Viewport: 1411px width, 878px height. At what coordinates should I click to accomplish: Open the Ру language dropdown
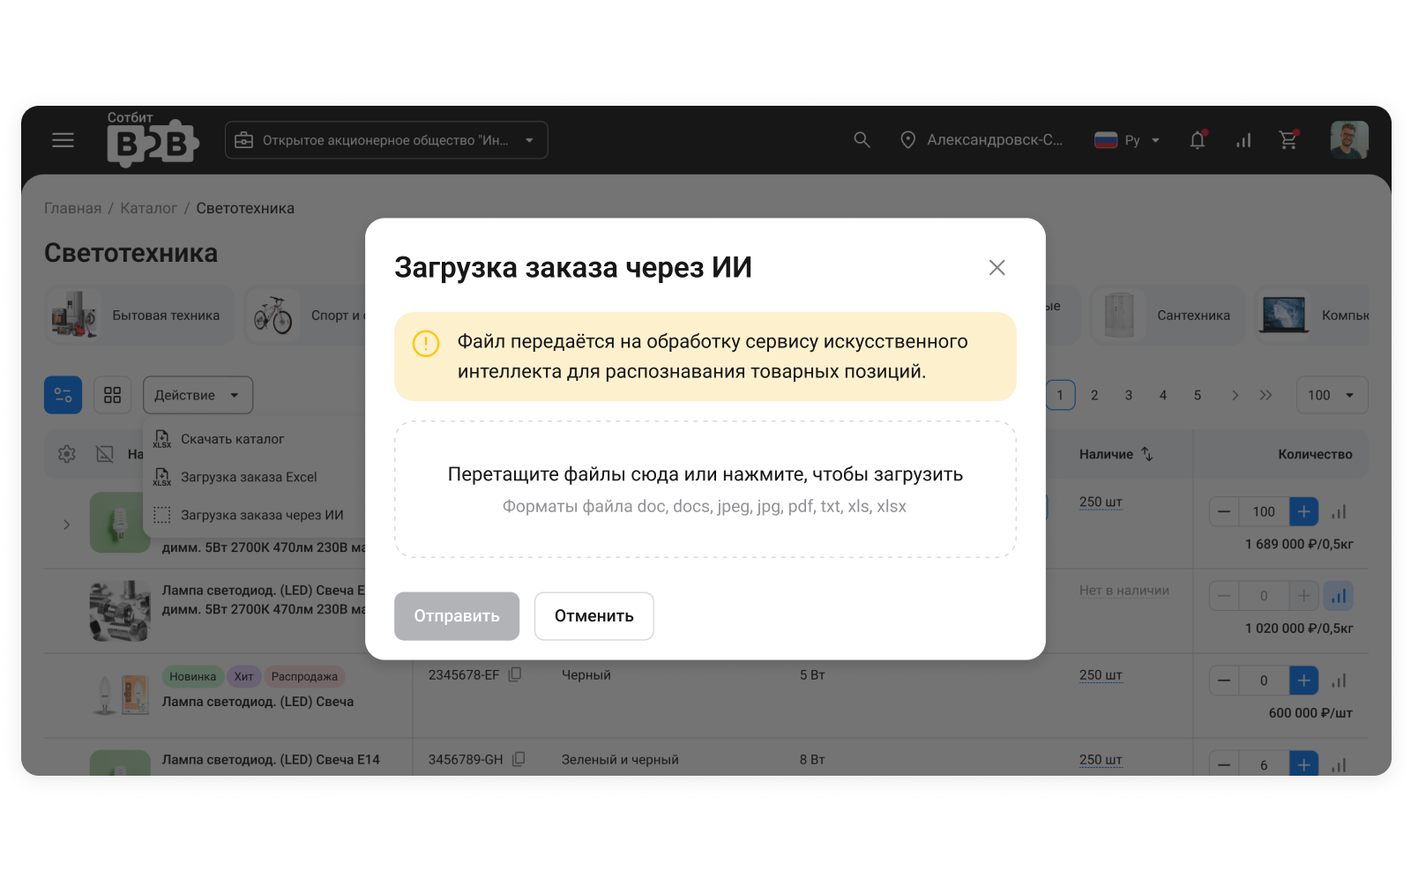click(1127, 140)
